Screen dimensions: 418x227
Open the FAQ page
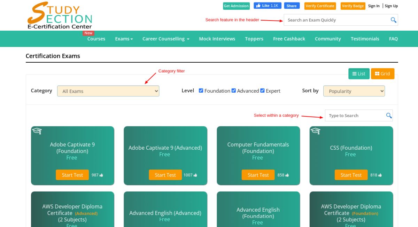[393, 39]
